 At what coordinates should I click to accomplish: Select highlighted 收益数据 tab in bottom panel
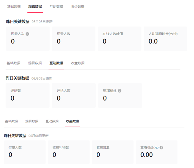(72, 121)
